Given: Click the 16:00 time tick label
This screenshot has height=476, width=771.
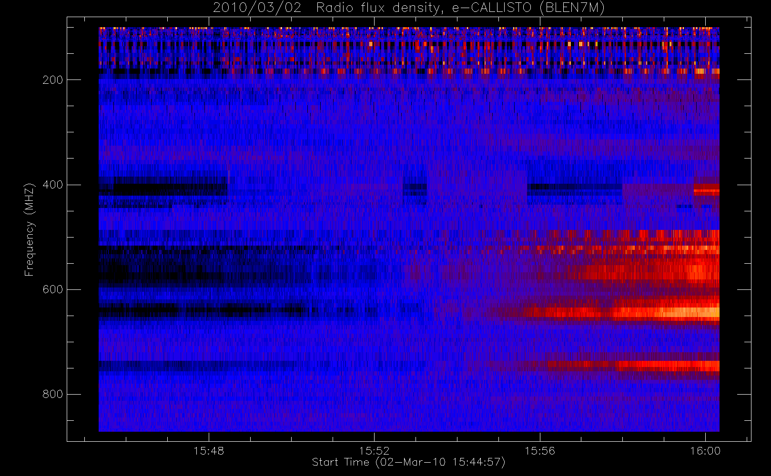Looking at the screenshot, I should coord(705,451).
